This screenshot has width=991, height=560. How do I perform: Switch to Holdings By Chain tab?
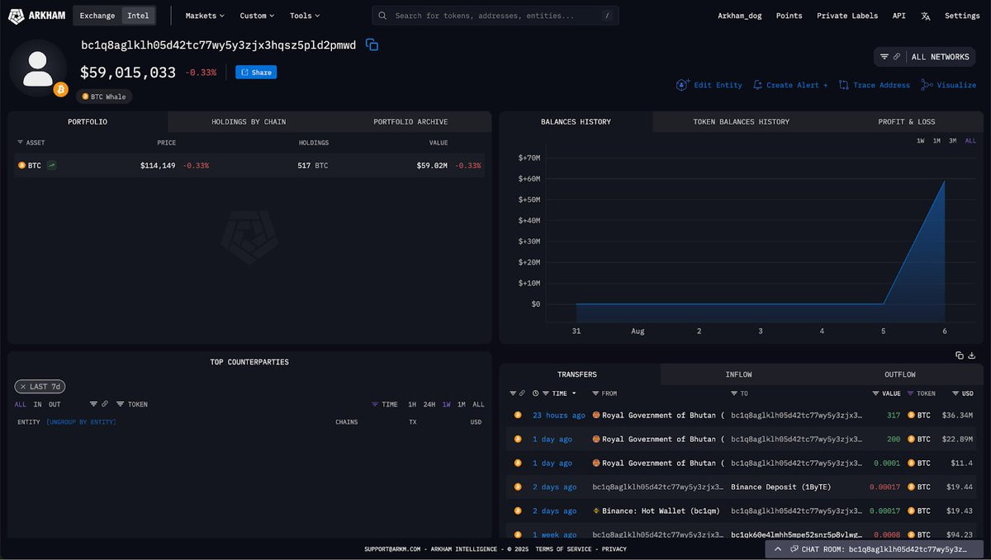[249, 122]
